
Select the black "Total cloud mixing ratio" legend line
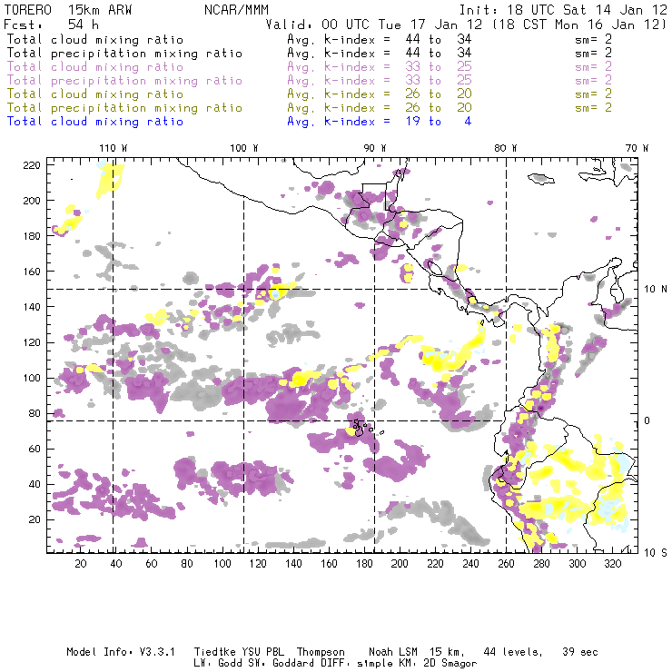pyautogui.click(x=95, y=40)
